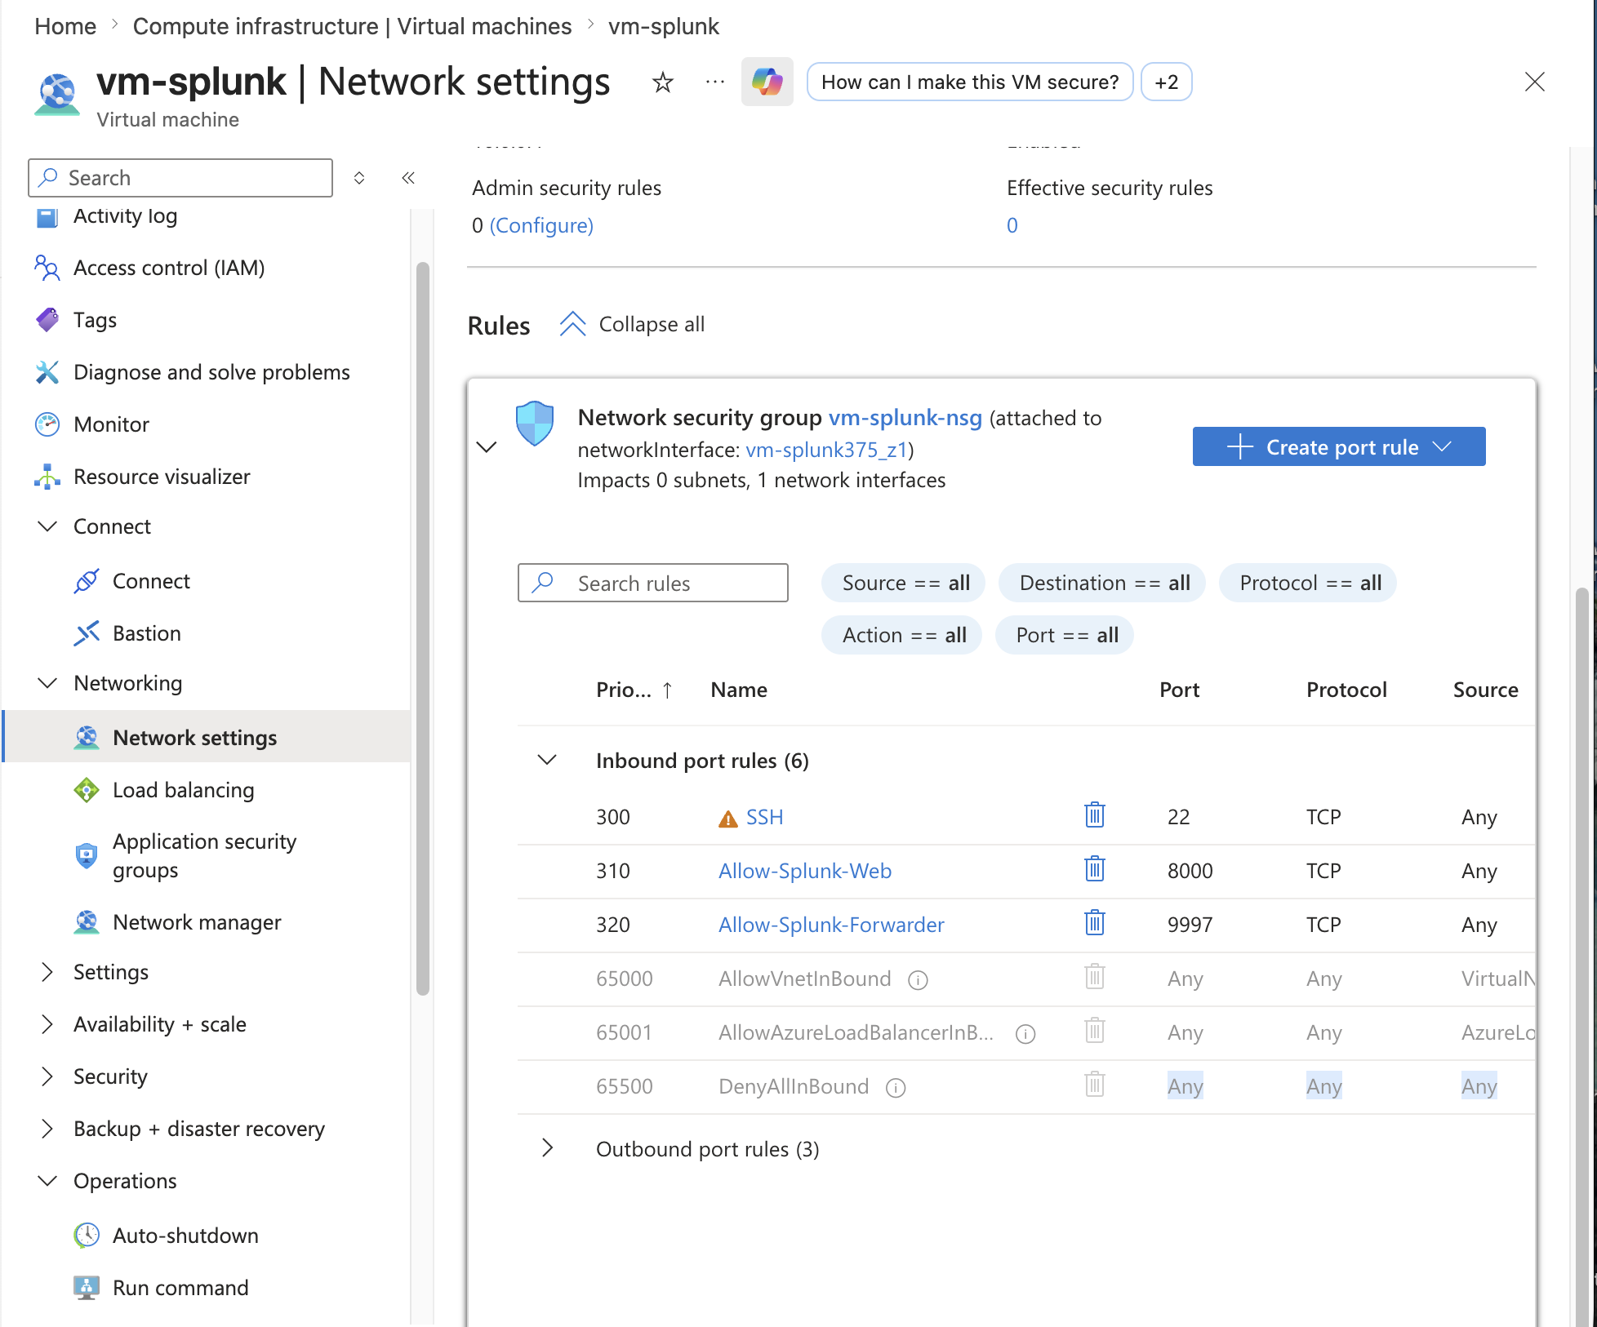Go to Home breadcrumb
The height and width of the screenshot is (1327, 1597).
[65, 26]
